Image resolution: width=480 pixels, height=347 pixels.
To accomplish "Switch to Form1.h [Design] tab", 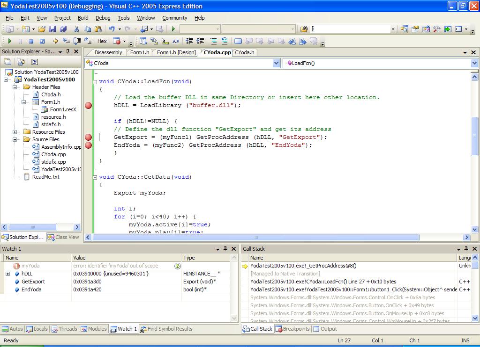I will (176, 52).
